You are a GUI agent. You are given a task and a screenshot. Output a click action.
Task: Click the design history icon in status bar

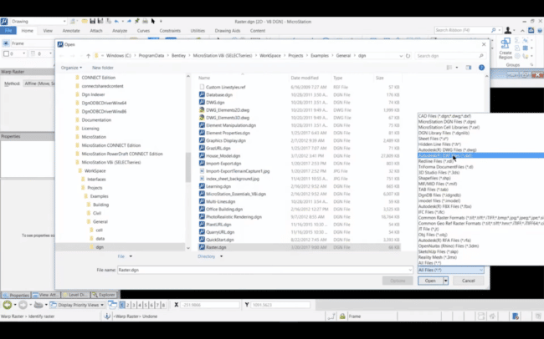point(516,316)
